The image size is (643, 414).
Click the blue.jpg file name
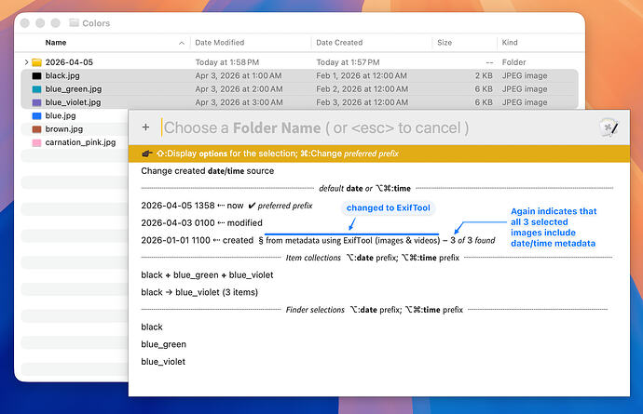61,116
